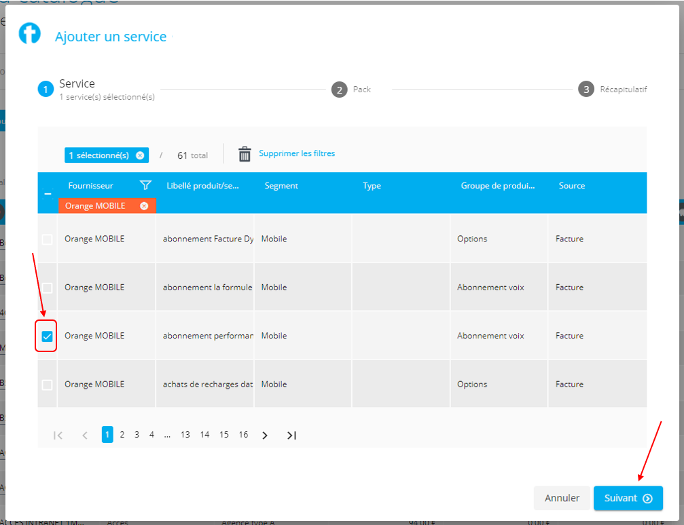Image resolution: width=684 pixels, height=525 pixels.
Task: Sort by the Segment column header
Action: pyautogui.click(x=281, y=186)
